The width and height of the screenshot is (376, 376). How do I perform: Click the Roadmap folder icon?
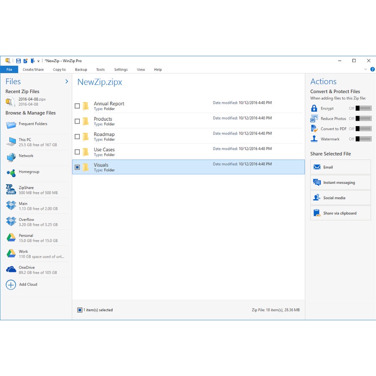[86, 137]
